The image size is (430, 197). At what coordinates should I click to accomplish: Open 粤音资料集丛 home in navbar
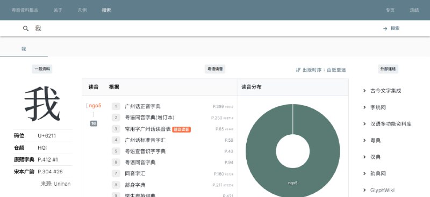25,10
